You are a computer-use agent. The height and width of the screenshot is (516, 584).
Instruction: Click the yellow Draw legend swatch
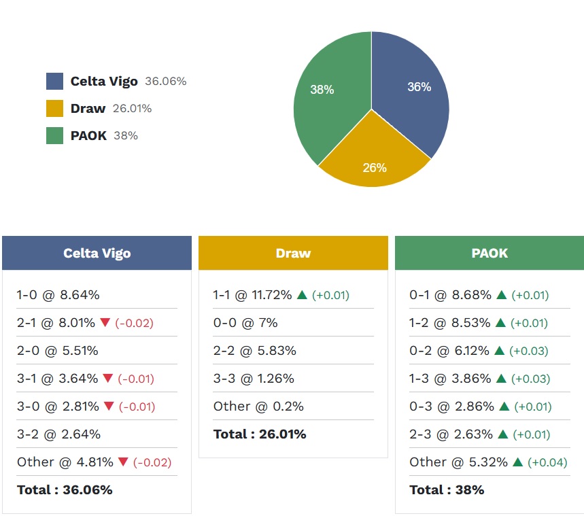coord(54,109)
